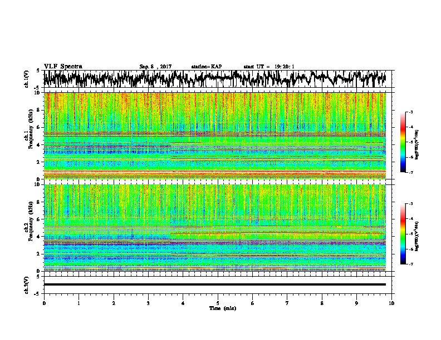Click tick label "2" on the Time axis
Screen dimensions: 441x340
click(x=114, y=303)
